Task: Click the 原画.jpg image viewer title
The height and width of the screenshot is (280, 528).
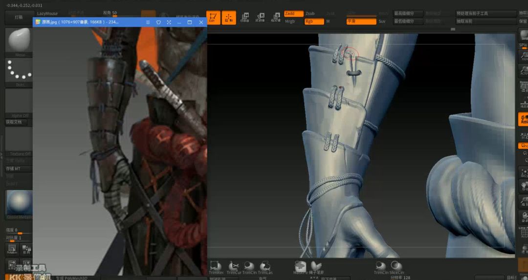Action: pos(80,22)
